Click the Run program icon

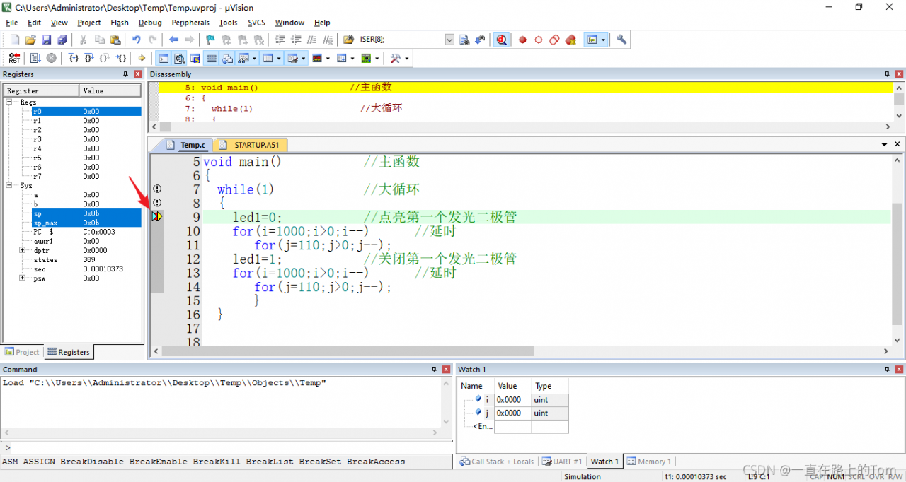coord(35,58)
